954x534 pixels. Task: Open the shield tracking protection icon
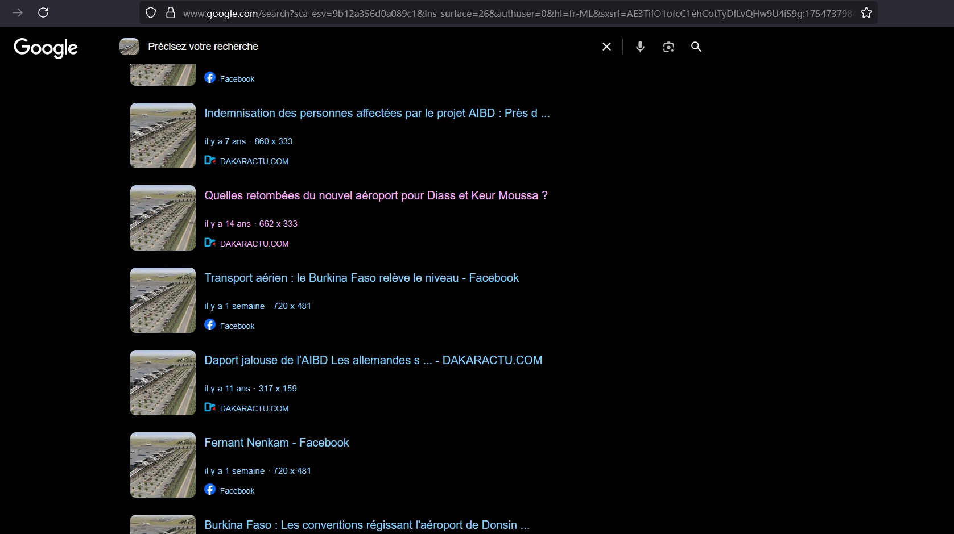[x=151, y=12]
